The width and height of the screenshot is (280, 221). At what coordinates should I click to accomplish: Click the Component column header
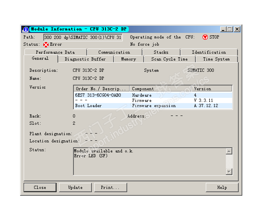coord(161,89)
